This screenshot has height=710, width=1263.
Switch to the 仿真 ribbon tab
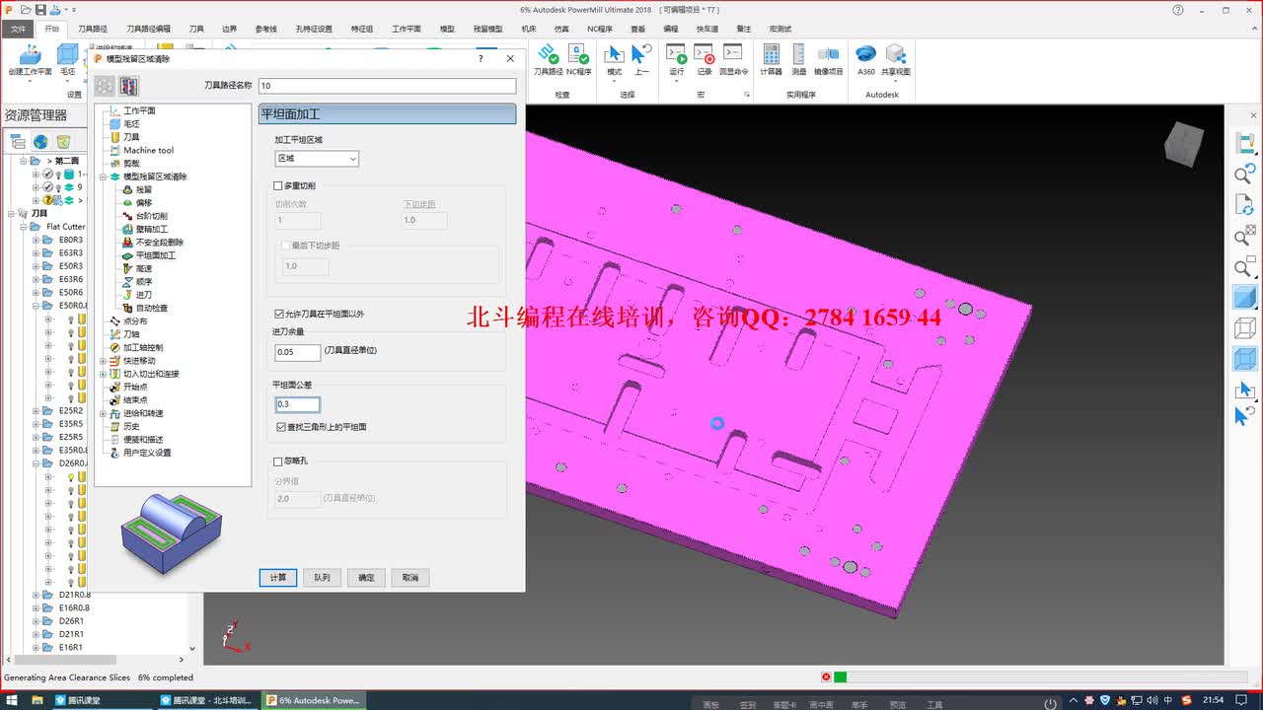click(561, 29)
